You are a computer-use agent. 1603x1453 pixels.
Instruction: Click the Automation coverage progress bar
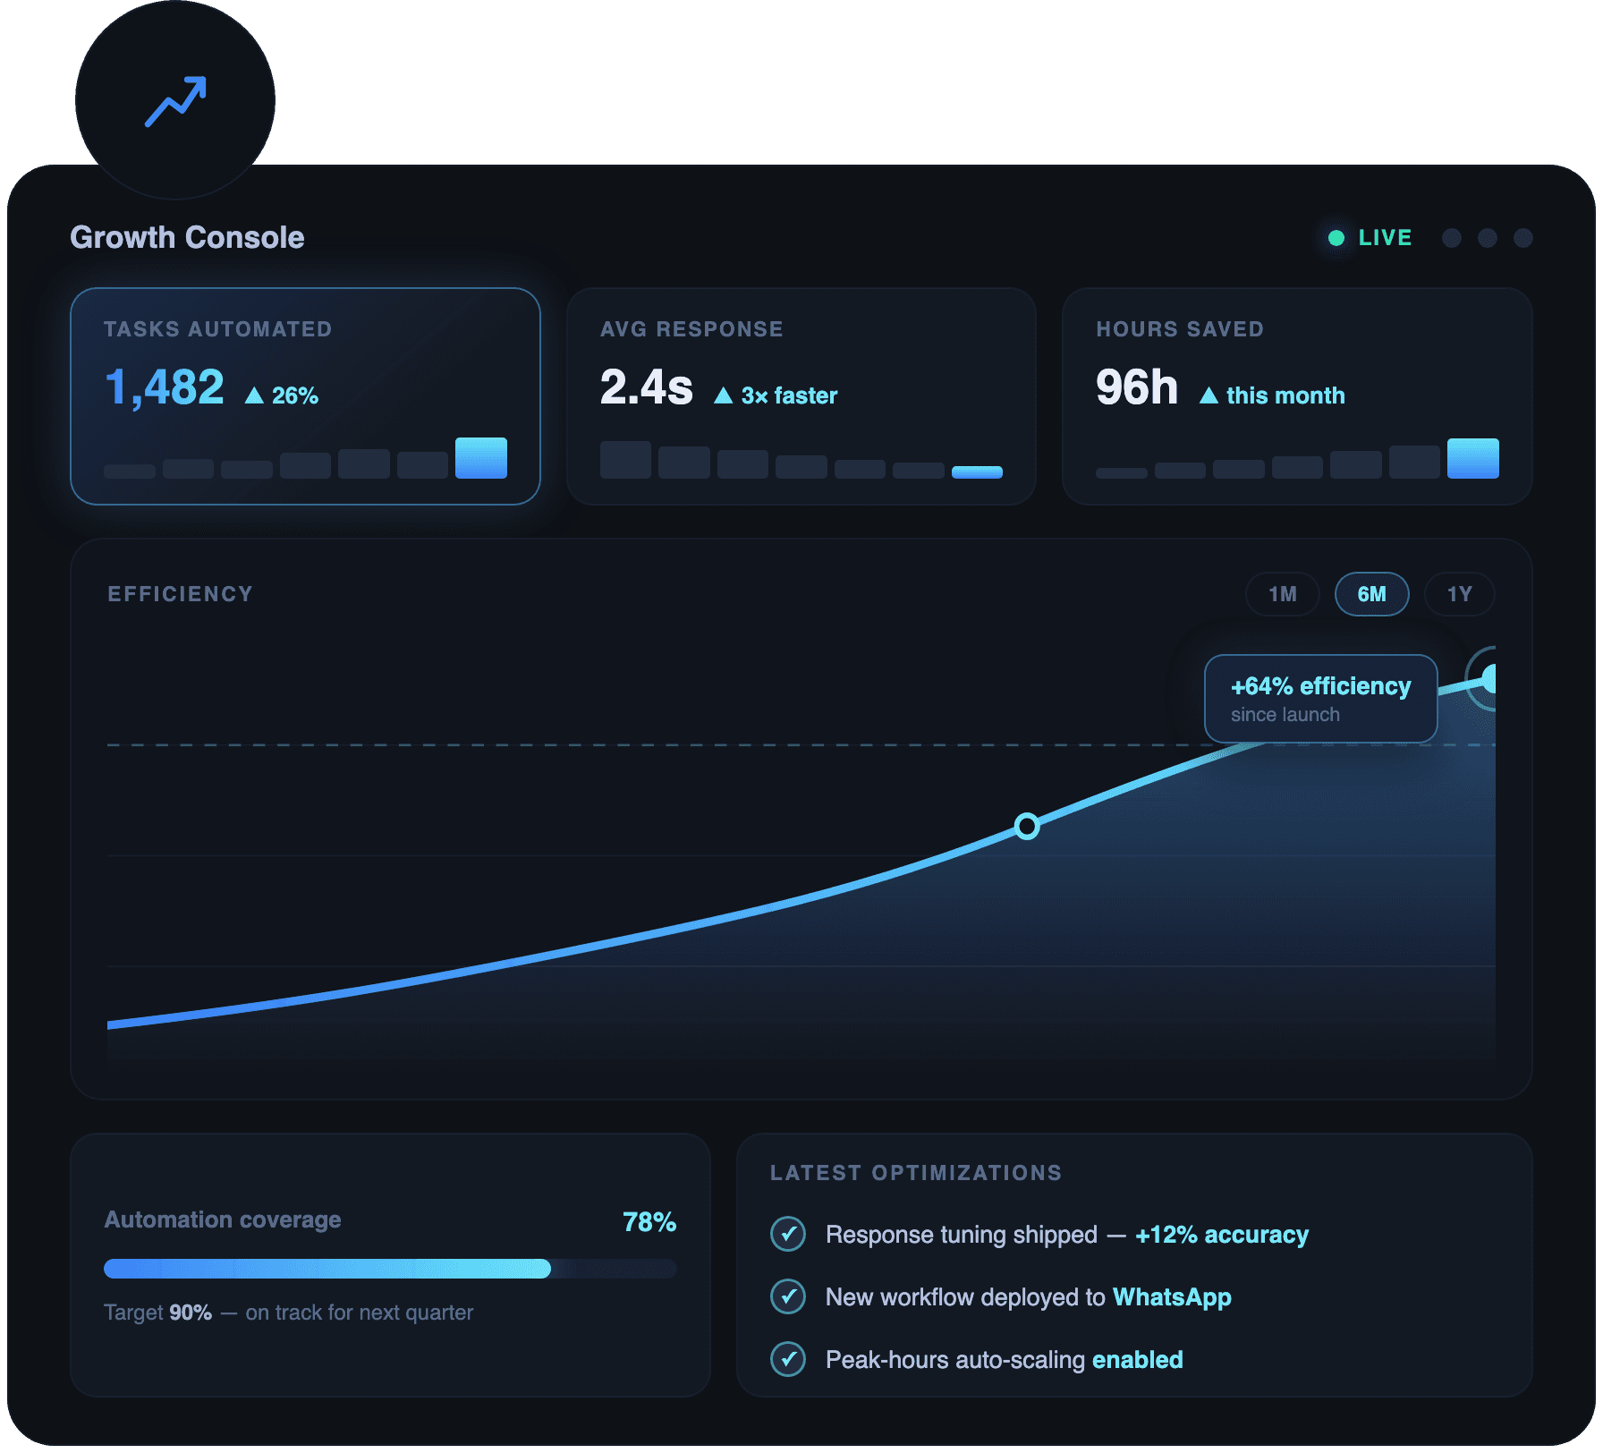390,1269
